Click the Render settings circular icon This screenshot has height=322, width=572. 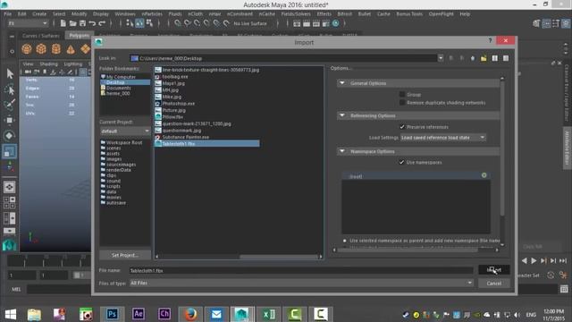click(336, 23)
